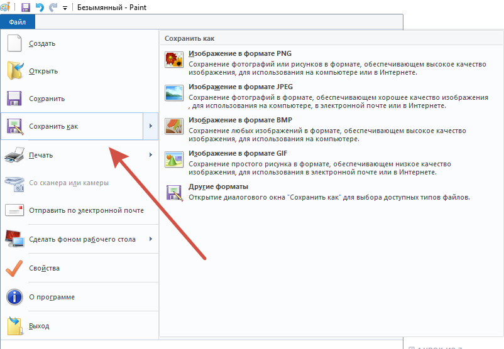Click the Создать blank page icon
The width and height of the screenshot is (504, 349).
[14, 44]
